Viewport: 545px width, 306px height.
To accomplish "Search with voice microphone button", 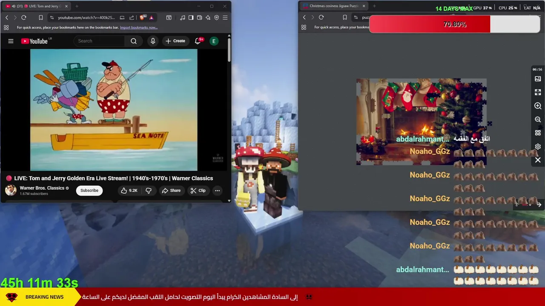I will coord(153,41).
